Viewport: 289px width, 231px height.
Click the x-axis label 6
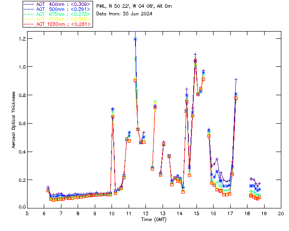click(x=44, y=213)
